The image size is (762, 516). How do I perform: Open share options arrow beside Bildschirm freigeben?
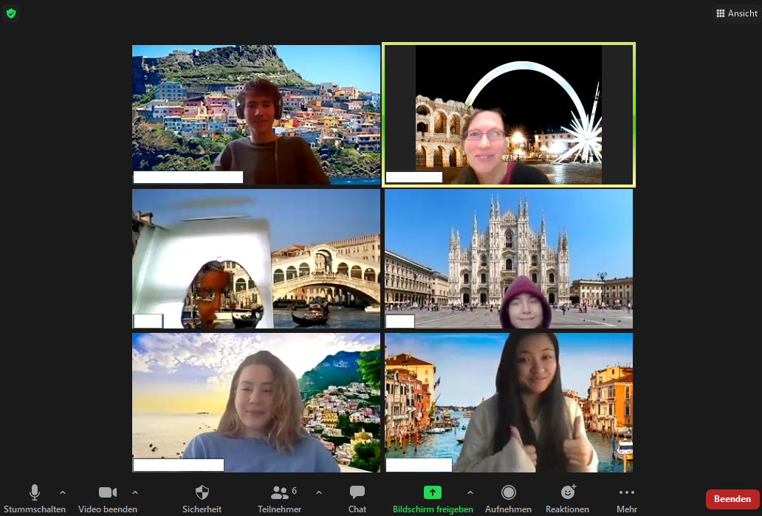point(470,492)
